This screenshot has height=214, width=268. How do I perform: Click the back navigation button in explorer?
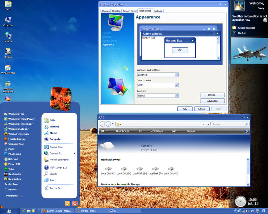(103, 124)
